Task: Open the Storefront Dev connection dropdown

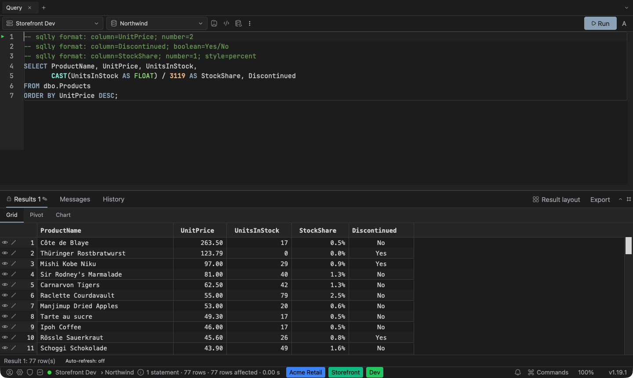Action: pos(53,23)
